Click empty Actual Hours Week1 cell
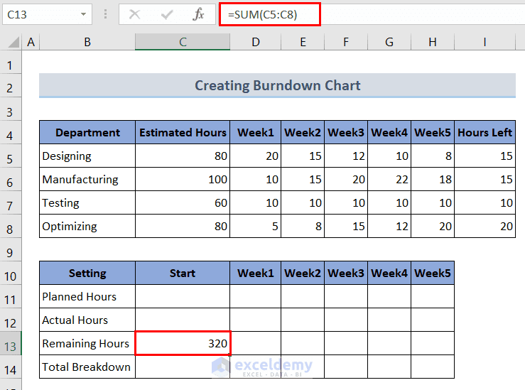 click(x=256, y=320)
